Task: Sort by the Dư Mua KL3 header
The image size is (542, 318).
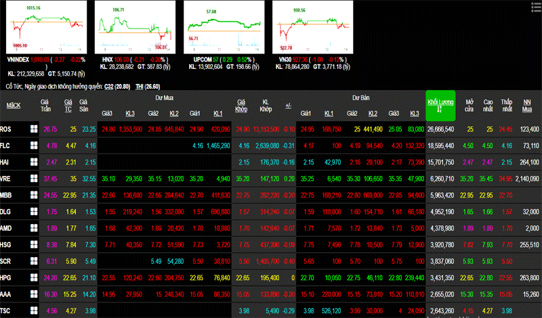Action: (130, 114)
